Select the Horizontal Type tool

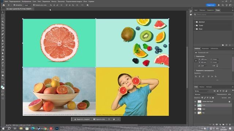pyautogui.click(x=3, y=66)
